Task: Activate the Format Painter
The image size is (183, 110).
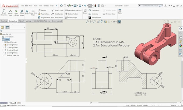Action: coord(22,13)
